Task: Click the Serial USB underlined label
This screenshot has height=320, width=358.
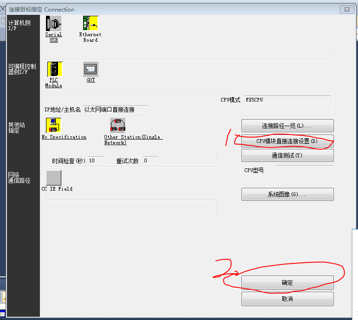Action: [54, 38]
